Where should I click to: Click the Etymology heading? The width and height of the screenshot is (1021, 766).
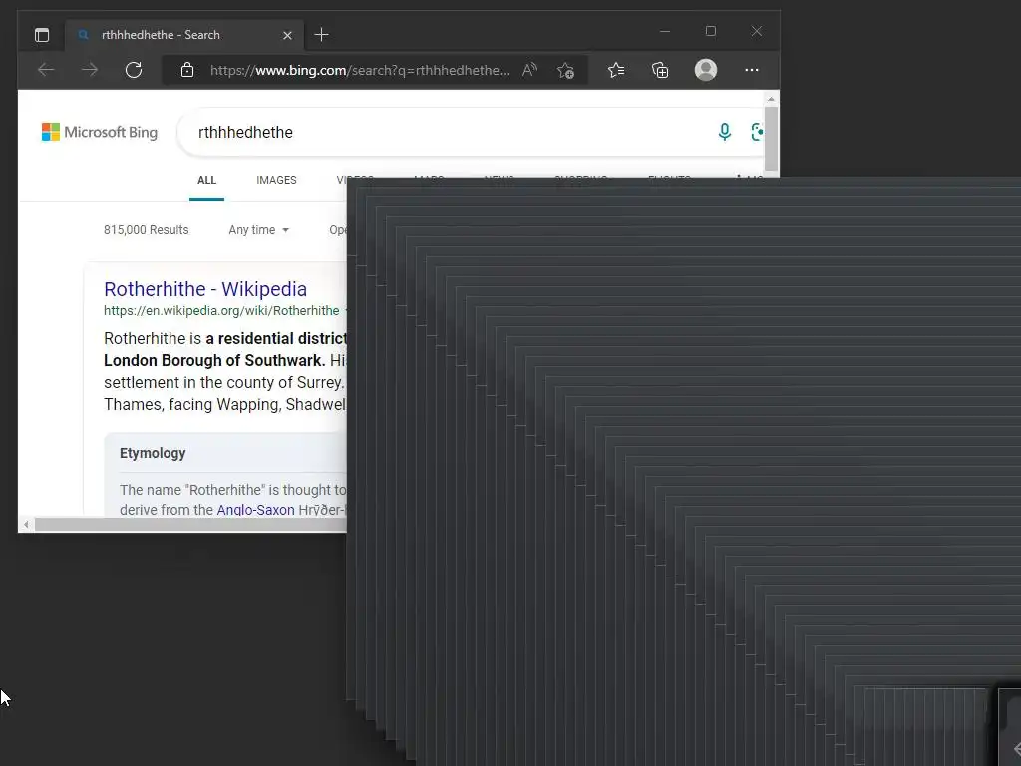coord(153,453)
